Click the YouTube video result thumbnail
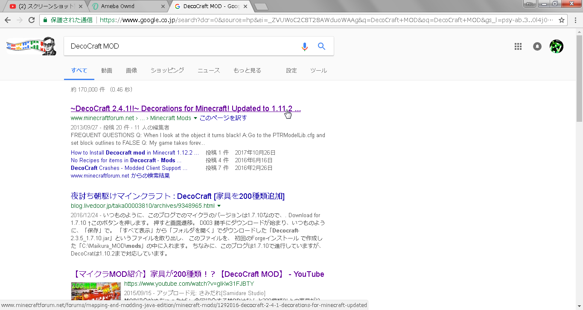583x310 pixels. coord(96,291)
